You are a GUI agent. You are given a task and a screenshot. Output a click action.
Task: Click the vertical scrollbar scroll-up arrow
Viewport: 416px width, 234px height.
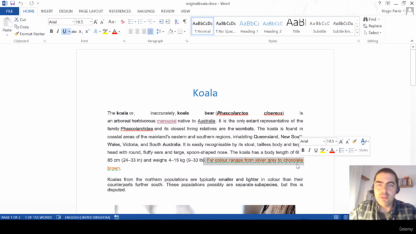pyautogui.click(x=413, y=47)
